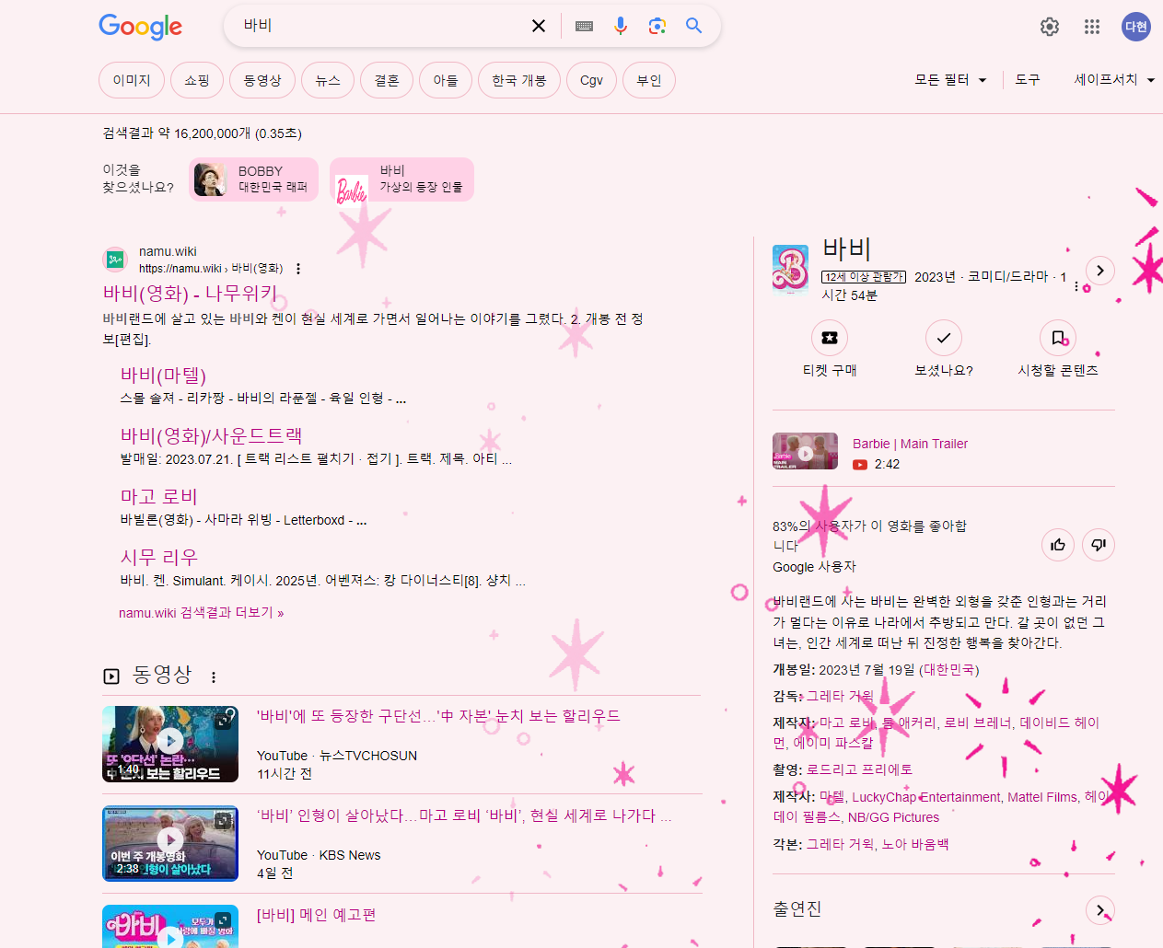The image size is (1163, 948).
Task: Choose BOBBY 대한민국 래퍼 suggestion
Action: [254, 179]
